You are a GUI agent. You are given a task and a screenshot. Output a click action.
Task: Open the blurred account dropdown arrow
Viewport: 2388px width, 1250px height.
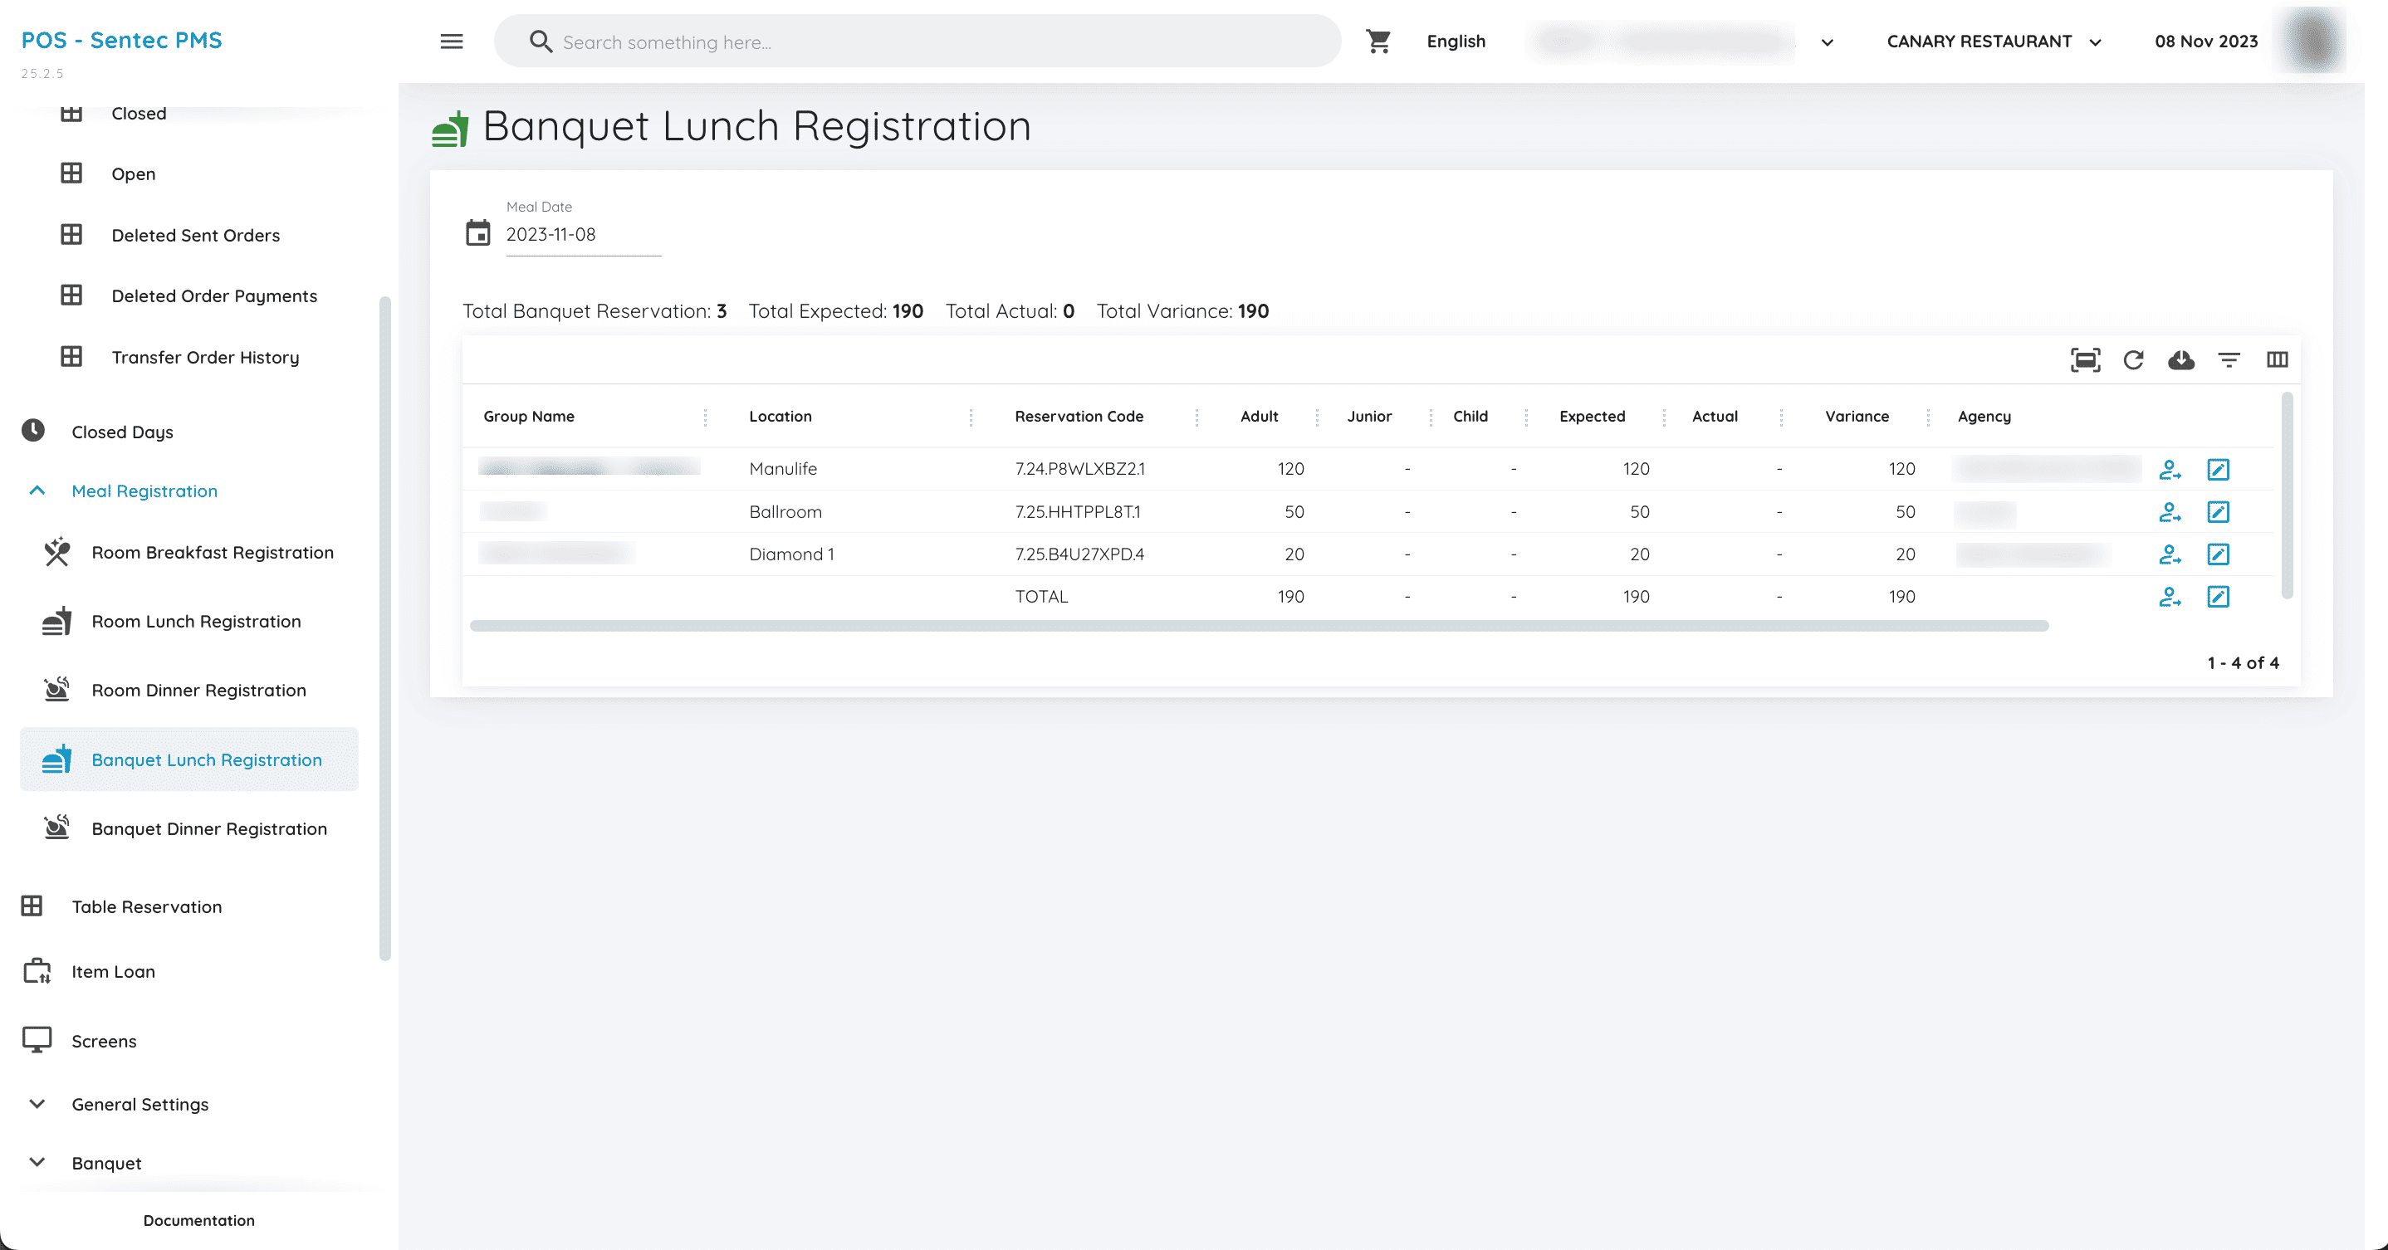pyautogui.click(x=1826, y=42)
